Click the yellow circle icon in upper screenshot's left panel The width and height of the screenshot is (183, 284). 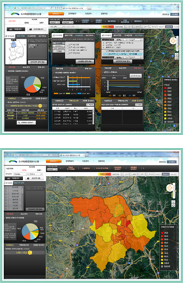tap(40, 106)
